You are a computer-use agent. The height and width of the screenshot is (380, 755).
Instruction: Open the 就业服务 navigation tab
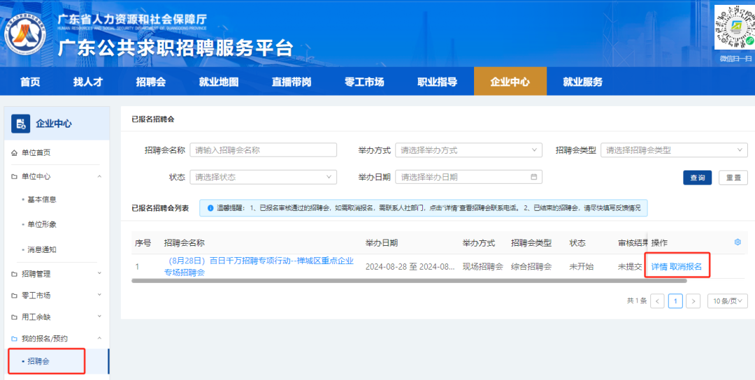click(582, 81)
